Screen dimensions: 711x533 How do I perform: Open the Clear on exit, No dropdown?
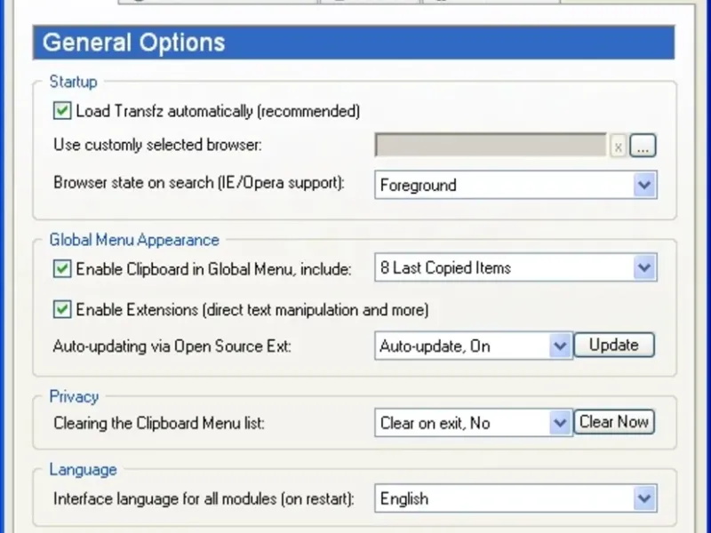560,423
